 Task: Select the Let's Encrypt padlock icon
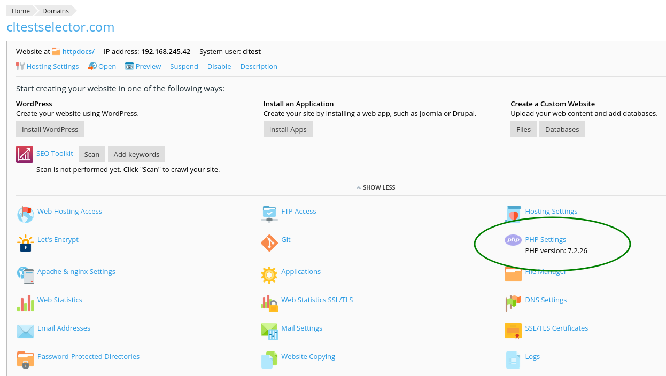coord(25,242)
